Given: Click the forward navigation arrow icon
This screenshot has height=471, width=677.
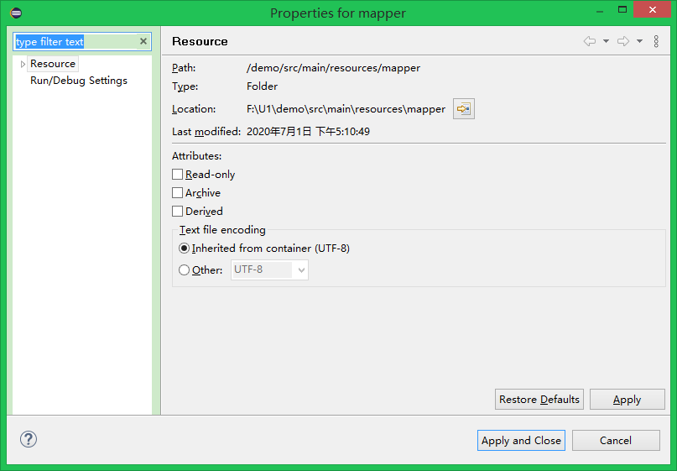Looking at the screenshot, I should [x=623, y=41].
